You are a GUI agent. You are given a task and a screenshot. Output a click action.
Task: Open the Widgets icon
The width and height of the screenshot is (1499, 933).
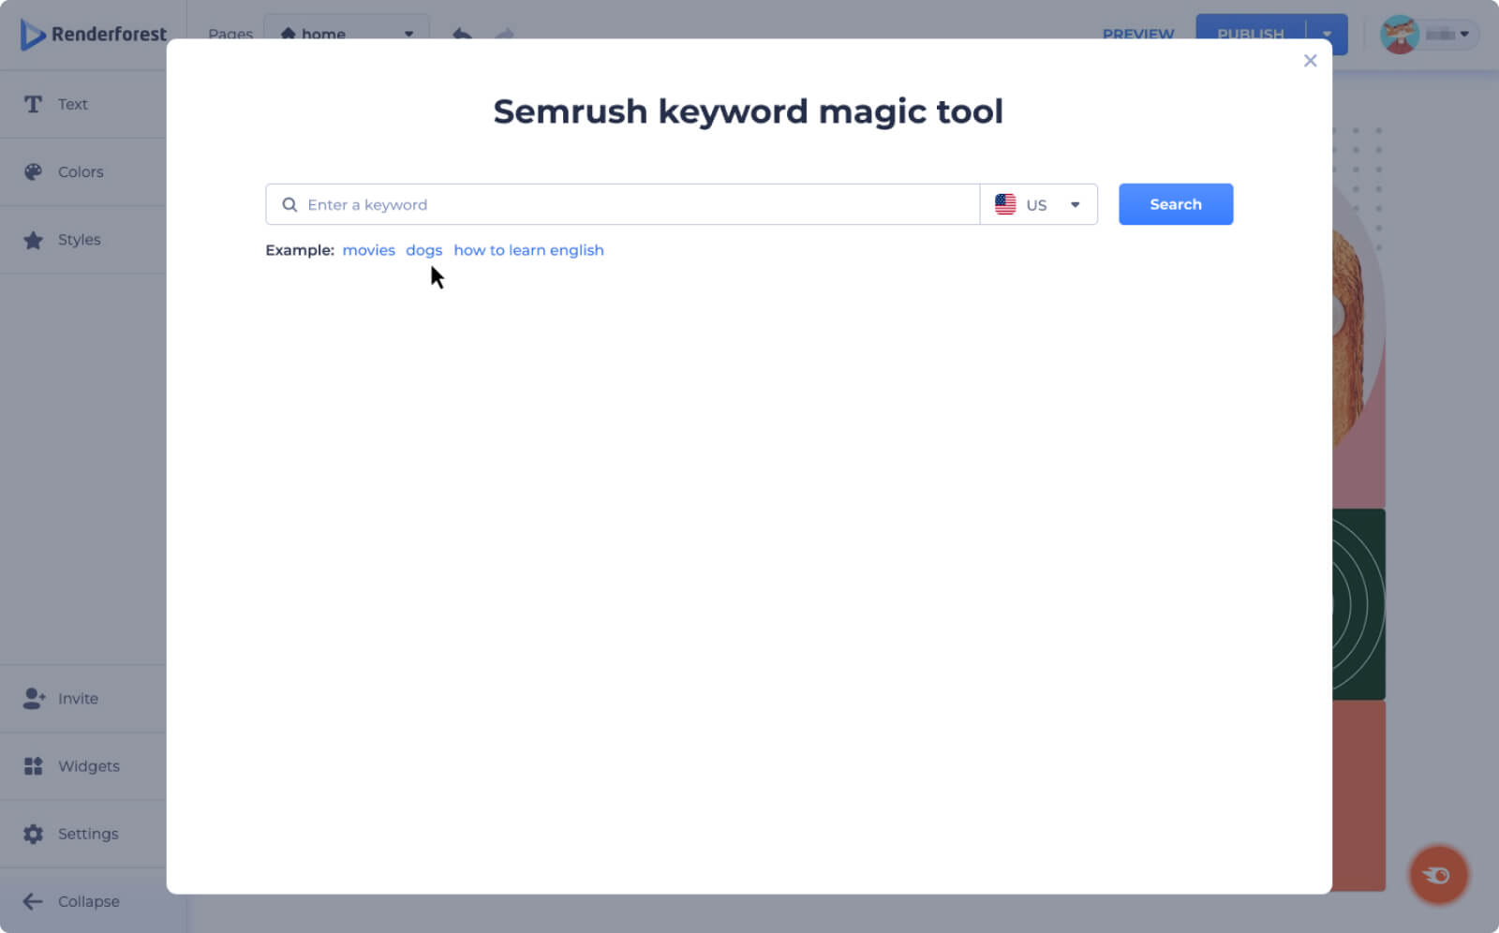(33, 766)
